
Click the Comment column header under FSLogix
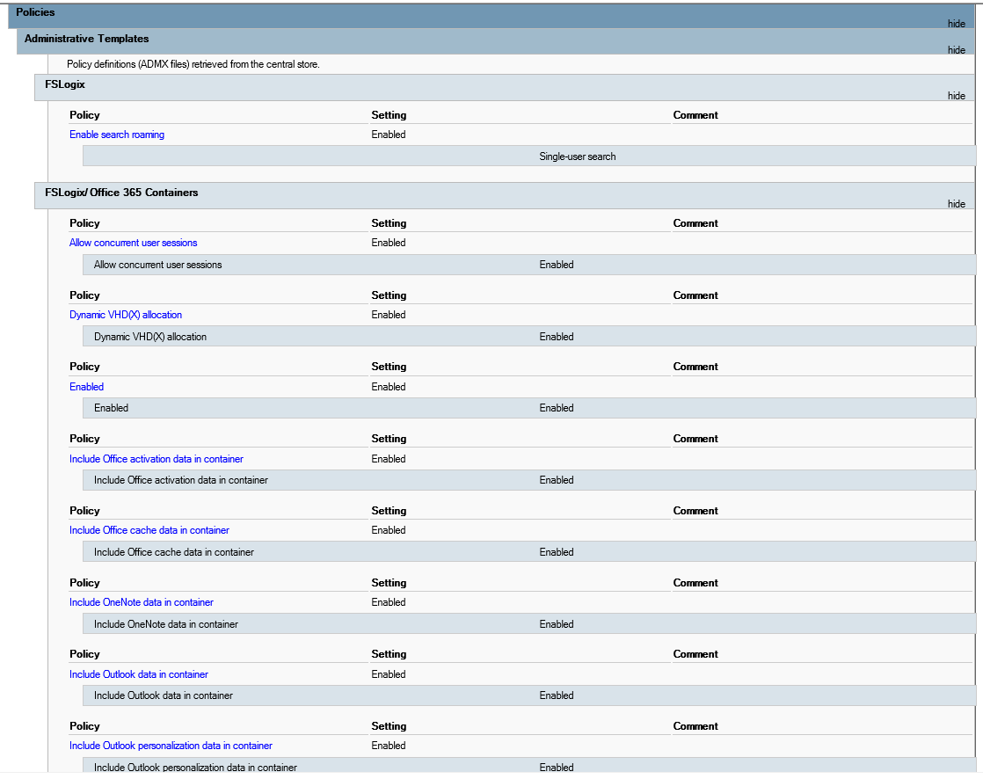[x=695, y=115]
